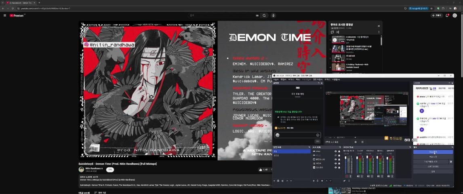Hide the 디스코드 window source
Image resolution: width=463 pixels, height=194 pixels.
(x=335, y=167)
